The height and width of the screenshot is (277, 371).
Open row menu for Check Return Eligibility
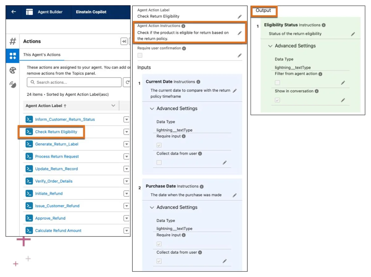click(x=126, y=132)
